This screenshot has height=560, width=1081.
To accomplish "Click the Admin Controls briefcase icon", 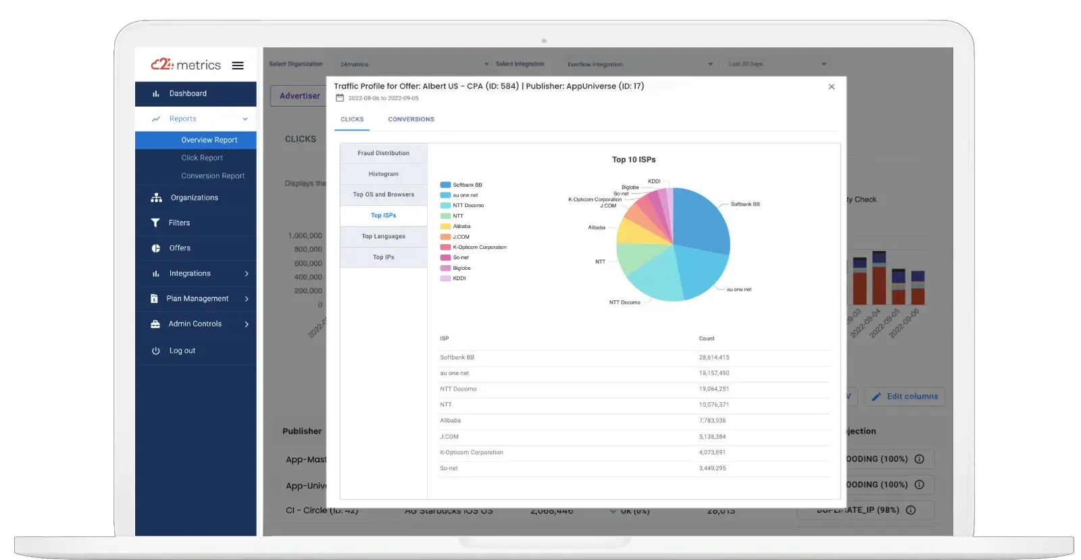I will tap(155, 324).
